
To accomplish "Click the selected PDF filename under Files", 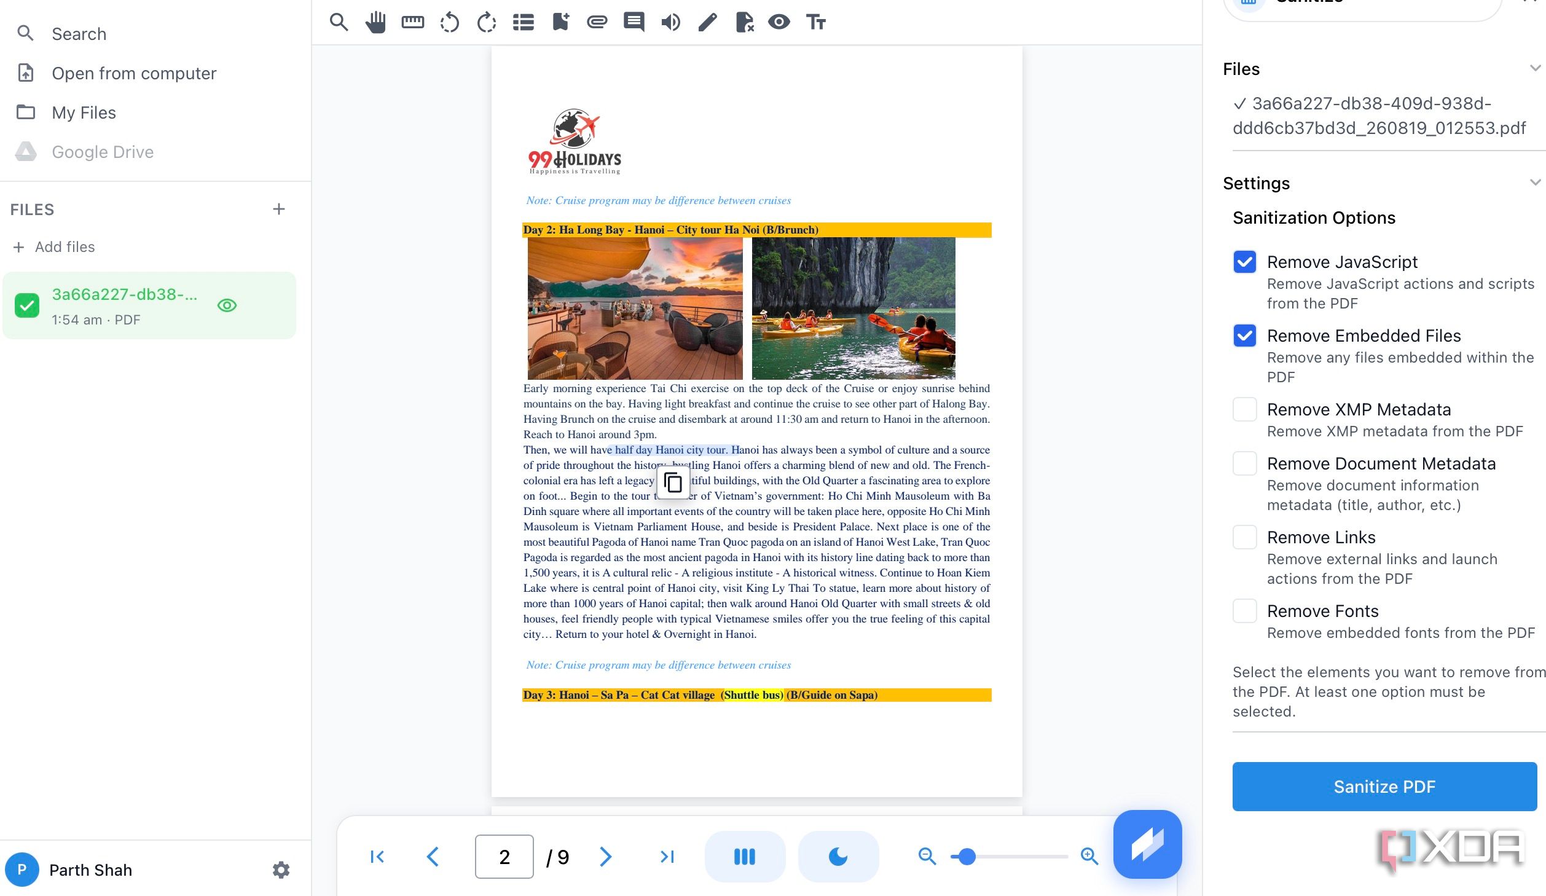I will click(1379, 116).
